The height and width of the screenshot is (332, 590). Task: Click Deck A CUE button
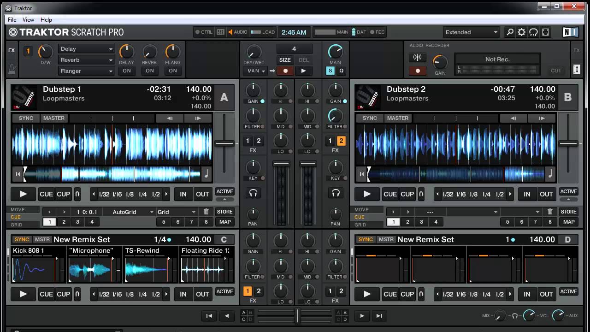[x=47, y=194]
